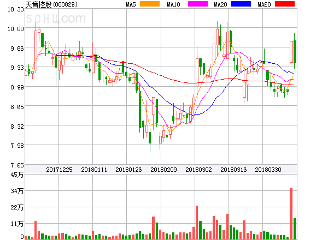
Task: Click the magenta MA10 legend swatch
Action: [198, 4]
